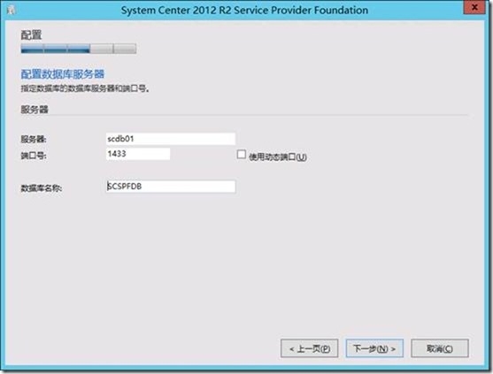This screenshot has height=374, width=493.
Task: Enable the 使用动态端口(U) checkbox
Action: (x=241, y=154)
